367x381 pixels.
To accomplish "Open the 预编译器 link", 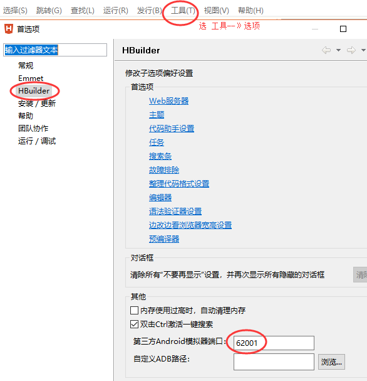I will point(164,239).
